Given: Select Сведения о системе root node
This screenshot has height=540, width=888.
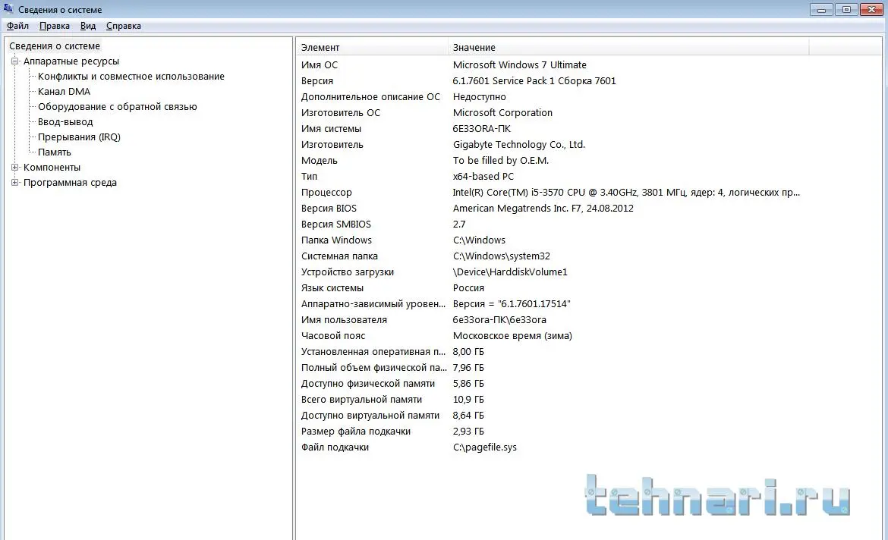Looking at the screenshot, I should pos(55,46).
